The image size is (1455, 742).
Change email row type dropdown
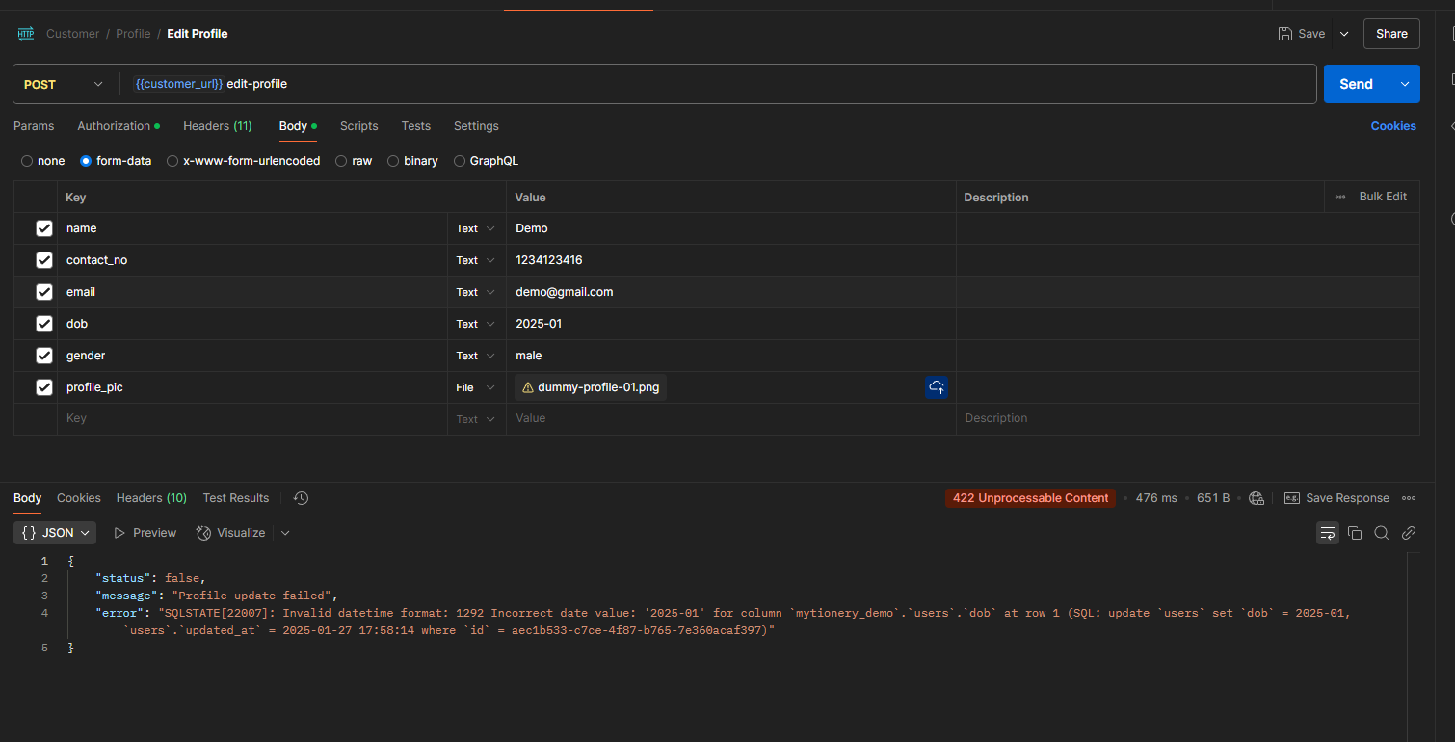(x=476, y=292)
